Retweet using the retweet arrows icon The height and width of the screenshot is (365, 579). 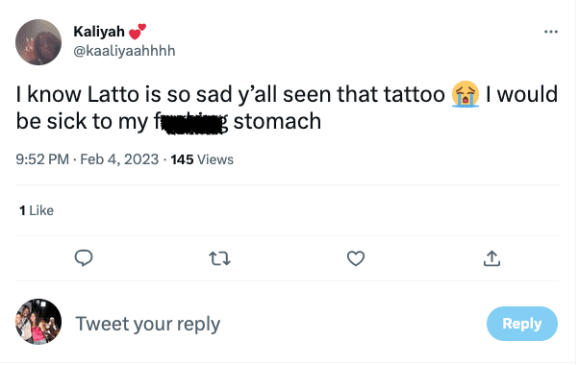click(219, 258)
